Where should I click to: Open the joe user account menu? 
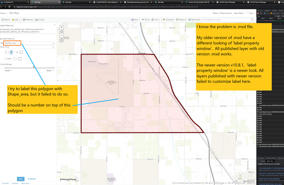(251, 13)
